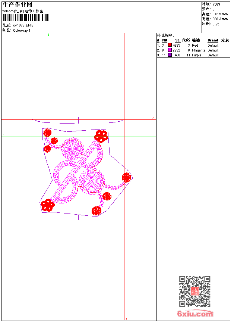Select stitch count 4935 in Red row
This screenshot has width=231, height=321.
[x=177, y=46]
